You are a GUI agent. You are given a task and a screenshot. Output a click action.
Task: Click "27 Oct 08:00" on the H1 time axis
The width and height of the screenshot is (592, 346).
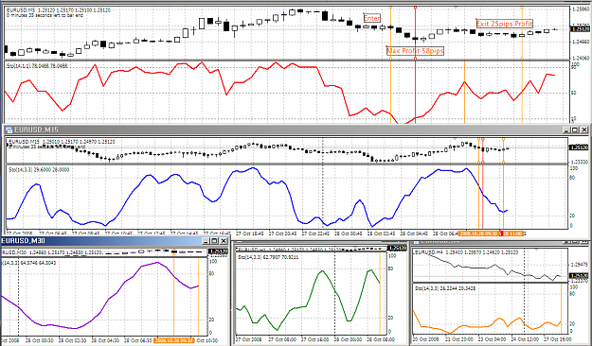pos(281,339)
